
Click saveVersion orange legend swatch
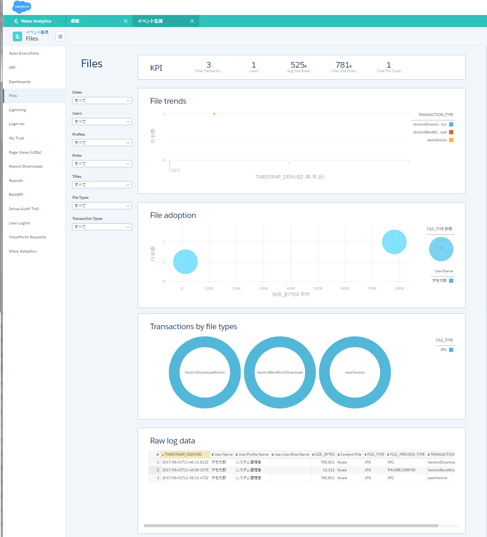coord(451,140)
